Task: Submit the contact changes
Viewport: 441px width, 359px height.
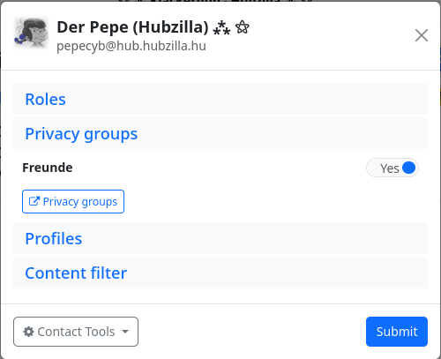Action: pyautogui.click(x=397, y=332)
